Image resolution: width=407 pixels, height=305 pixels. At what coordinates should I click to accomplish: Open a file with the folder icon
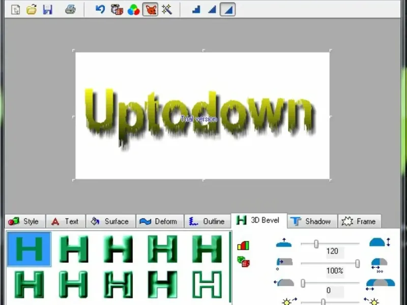32,10
